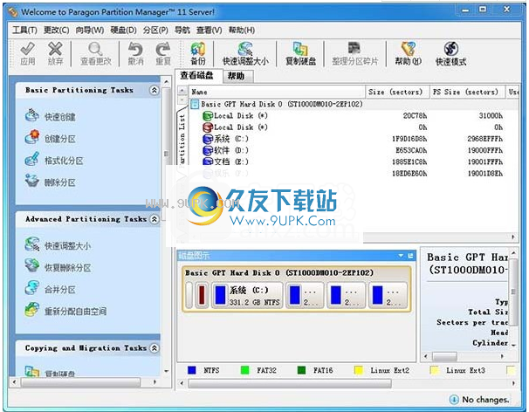Click the 整理分区碎片 toolbar icon

coord(354,48)
